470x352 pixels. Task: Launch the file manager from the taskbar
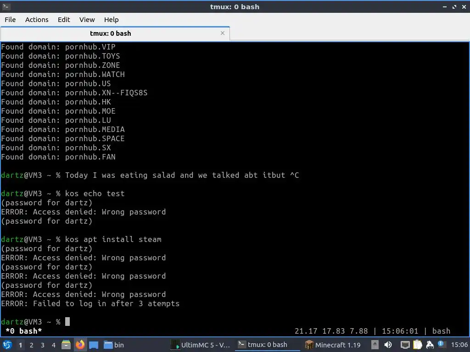click(x=66, y=345)
